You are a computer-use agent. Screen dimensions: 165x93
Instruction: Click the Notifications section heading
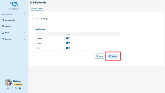40,29
